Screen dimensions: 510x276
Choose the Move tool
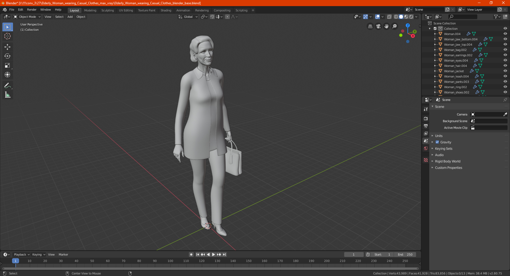pyautogui.click(x=7, y=47)
